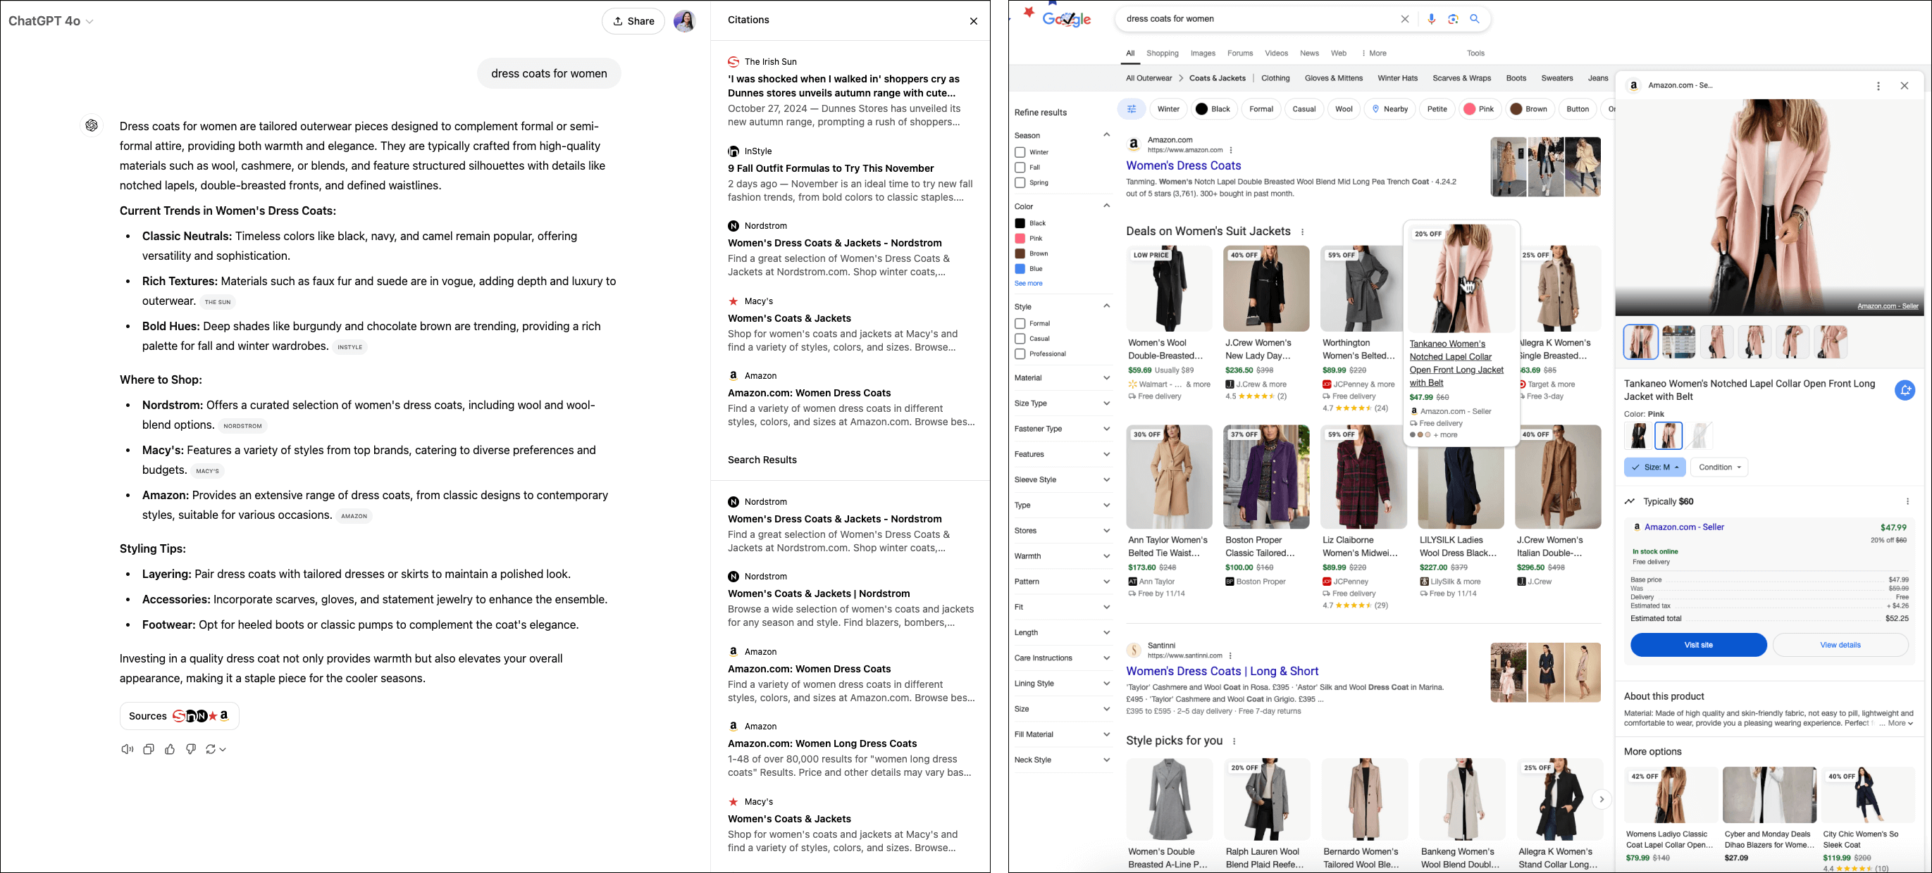Switch to the Shopping tab
1932x873 pixels.
pos(1163,54)
